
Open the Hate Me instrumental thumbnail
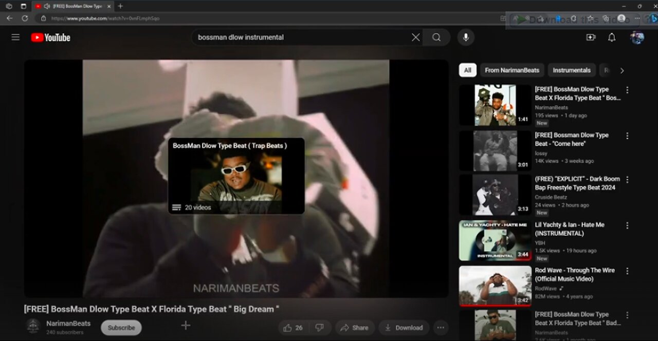(495, 240)
